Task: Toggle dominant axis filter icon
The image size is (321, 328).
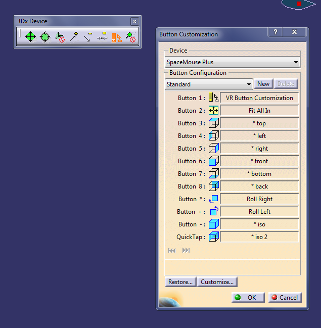Action: [x=60, y=37]
